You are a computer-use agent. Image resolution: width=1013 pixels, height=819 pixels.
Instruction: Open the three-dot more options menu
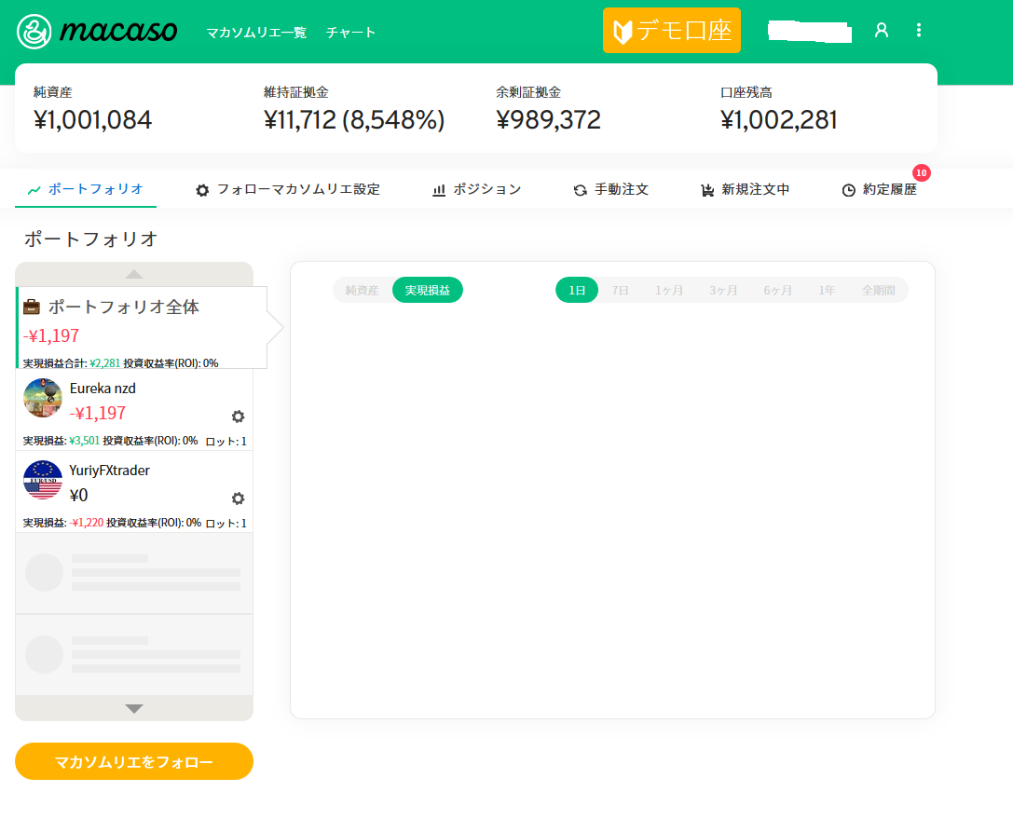[x=919, y=30]
